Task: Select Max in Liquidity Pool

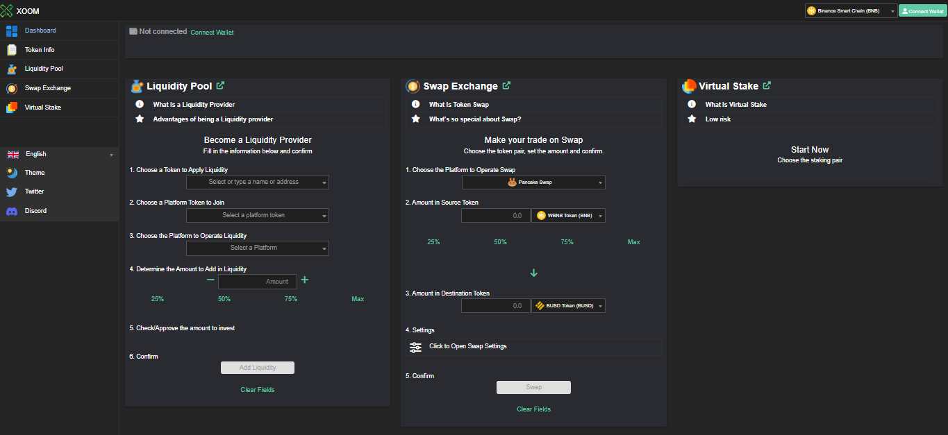Action: pyautogui.click(x=358, y=299)
